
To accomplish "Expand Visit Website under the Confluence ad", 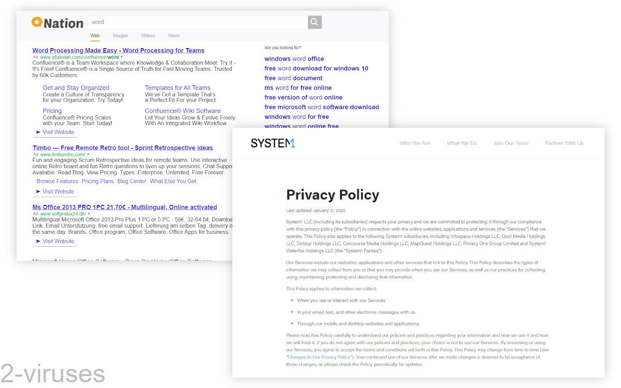I will pyautogui.click(x=54, y=132).
